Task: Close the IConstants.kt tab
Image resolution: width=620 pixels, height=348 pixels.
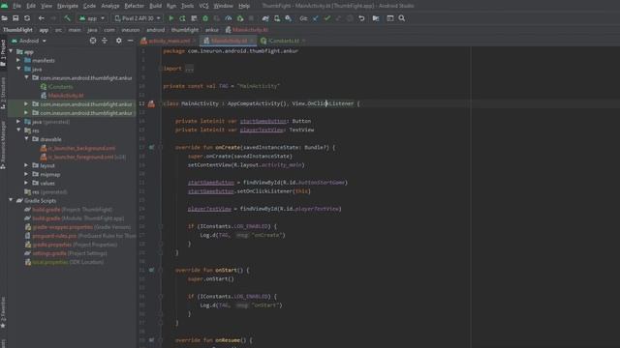Action: click(303, 41)
